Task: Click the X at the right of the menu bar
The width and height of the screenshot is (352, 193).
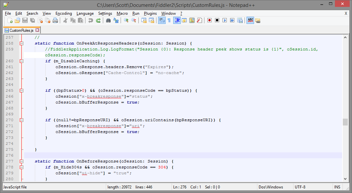Action: coord(346,13)
